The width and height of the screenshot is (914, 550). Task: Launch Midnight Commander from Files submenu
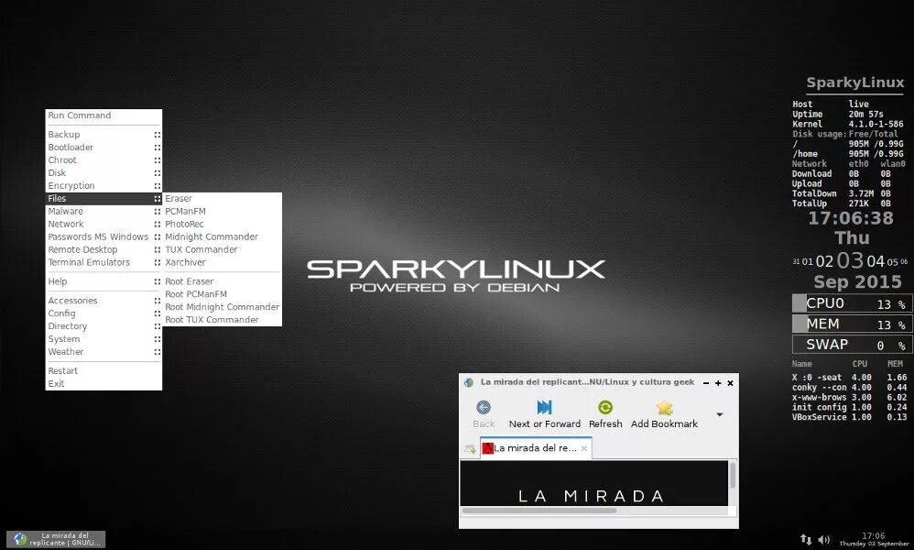point(222,236)
